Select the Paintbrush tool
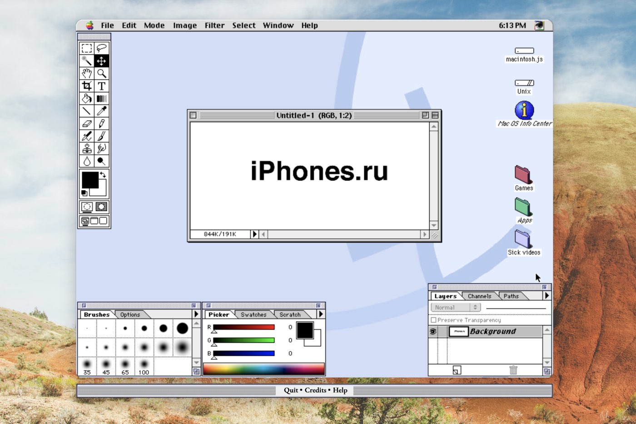Screen dimensions: 636x424 click(x=102, y=136)
